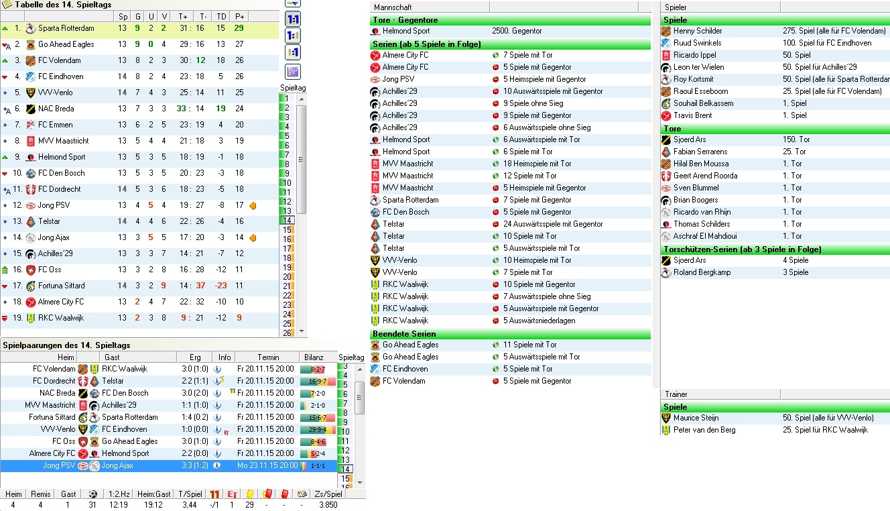Click the red ET own-goal statistics icon
Screen dimensions: 890x511
[x=233, y=494]
